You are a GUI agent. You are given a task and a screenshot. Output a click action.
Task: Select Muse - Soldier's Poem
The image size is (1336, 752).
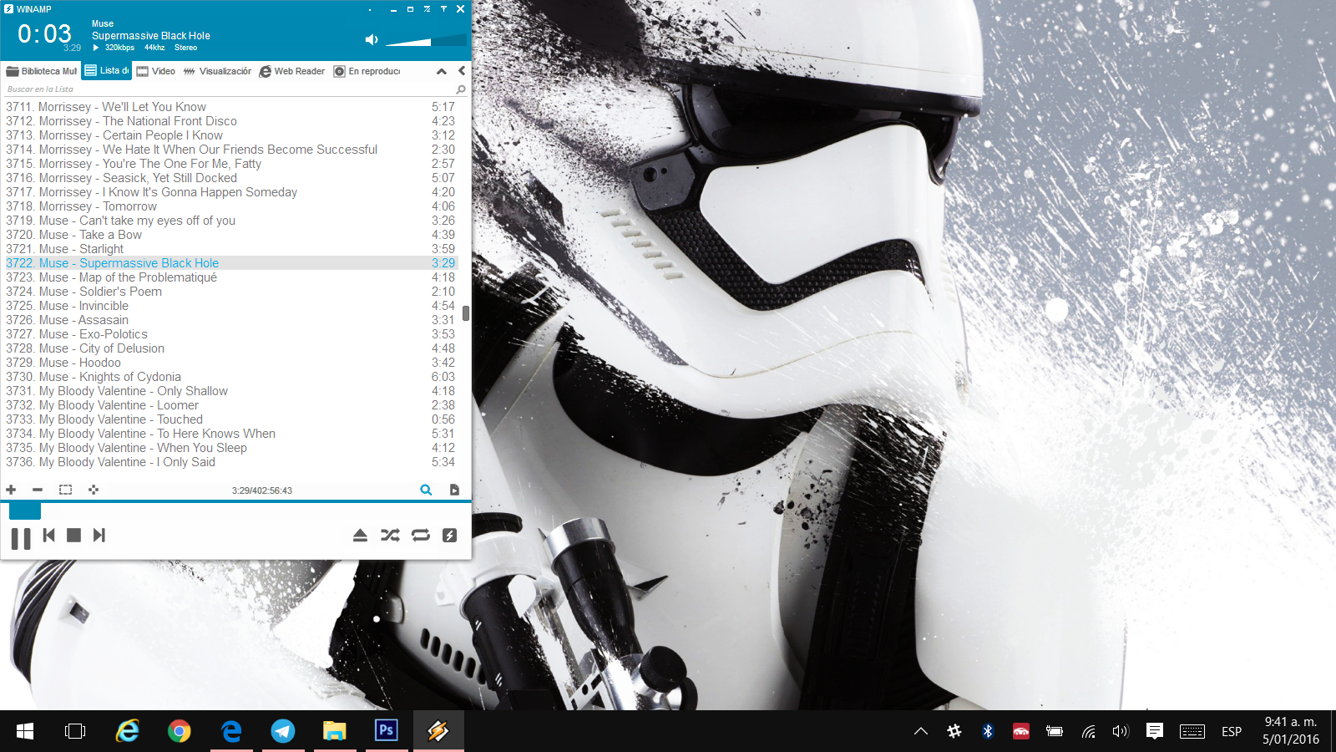[230, 292]
